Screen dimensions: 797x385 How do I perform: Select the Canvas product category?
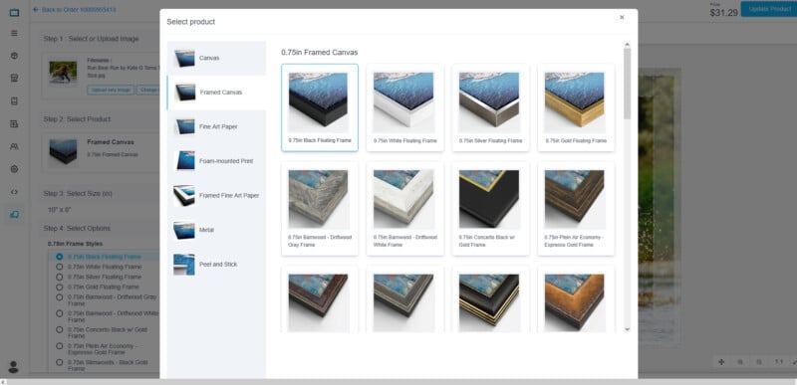216,59
